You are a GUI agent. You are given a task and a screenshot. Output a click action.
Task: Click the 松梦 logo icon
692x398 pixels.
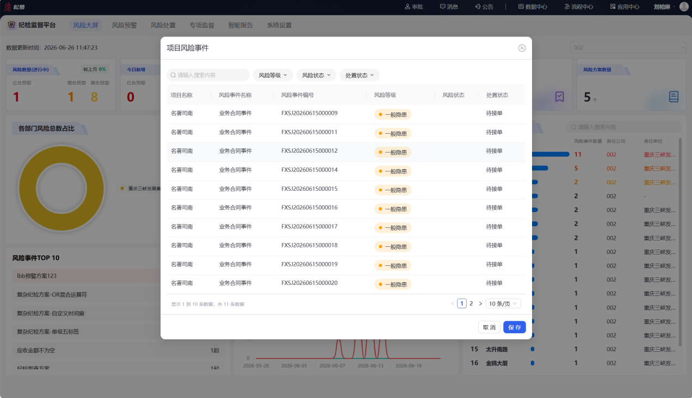point(8,7)
